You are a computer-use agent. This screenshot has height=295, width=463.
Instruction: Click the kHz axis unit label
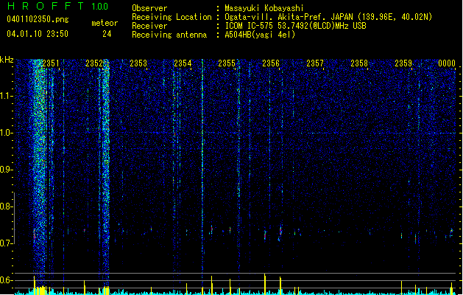point(7,60)
